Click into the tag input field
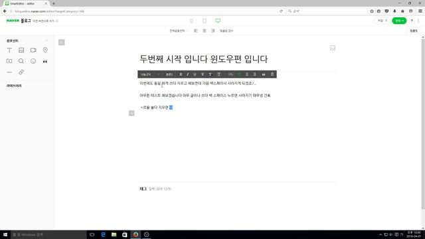The image size is (425, 239). pyautogui.click(x=160, y=189)
